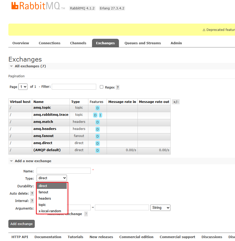Sort by Message rate out header
The image size is (235, 241).
tap(154, 102)
